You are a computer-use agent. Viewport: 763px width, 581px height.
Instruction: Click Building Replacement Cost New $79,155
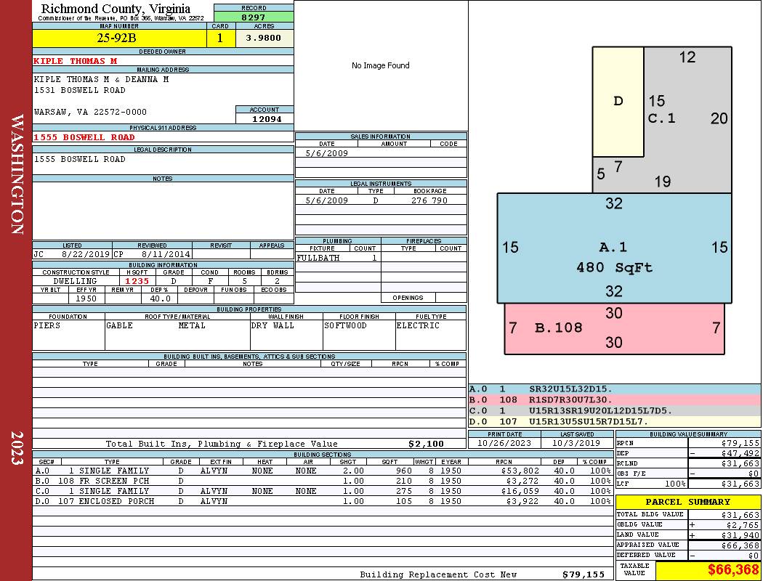coord(583,574)
